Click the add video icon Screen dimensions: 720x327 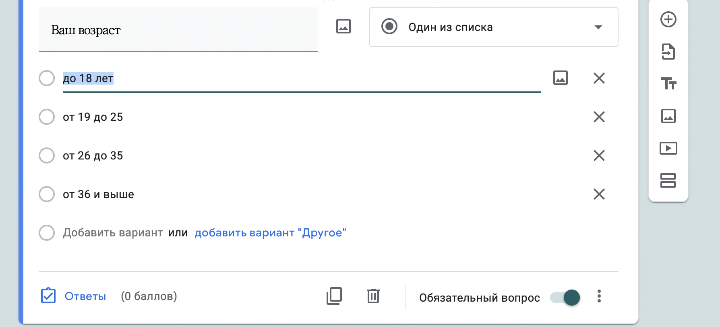[668, 148]
